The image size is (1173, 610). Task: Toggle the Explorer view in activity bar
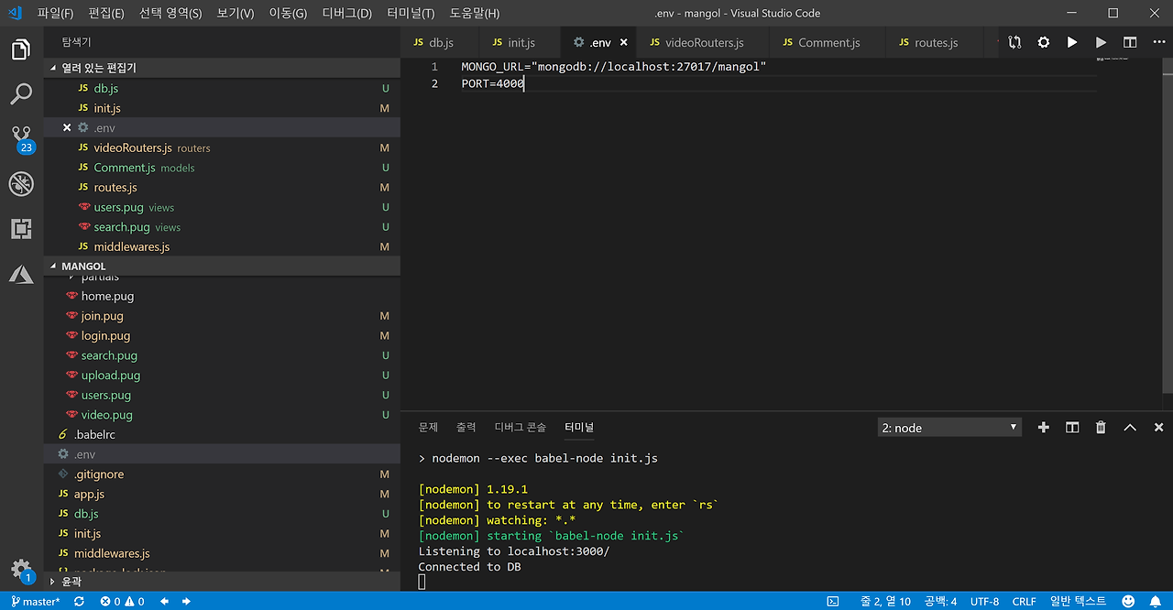(21, 49)
